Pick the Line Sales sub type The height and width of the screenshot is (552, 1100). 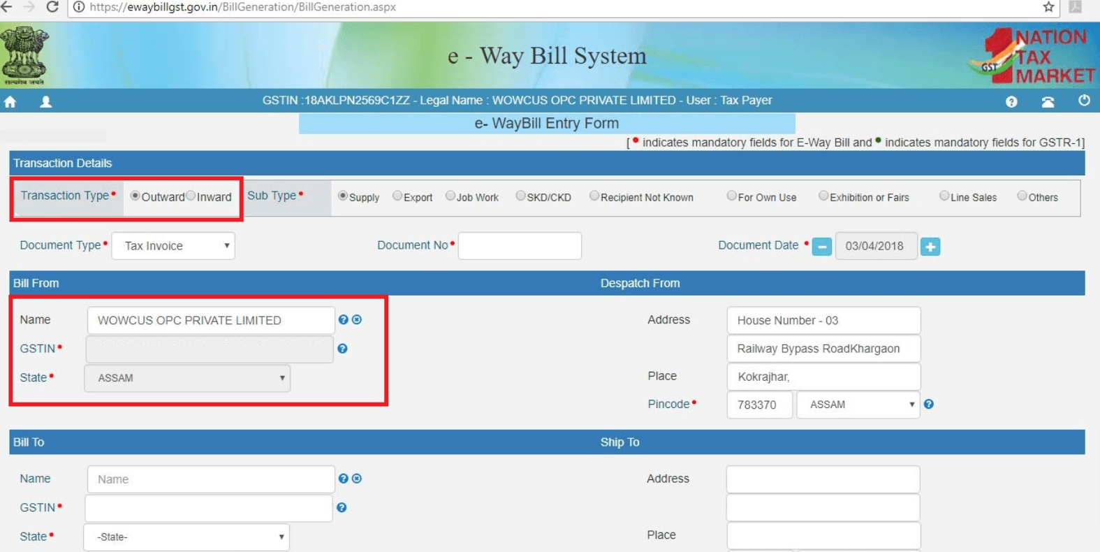[944, 196]
